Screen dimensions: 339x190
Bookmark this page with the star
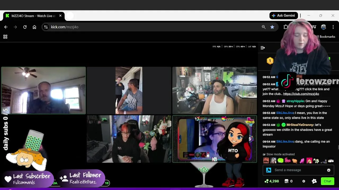point(272,27)
